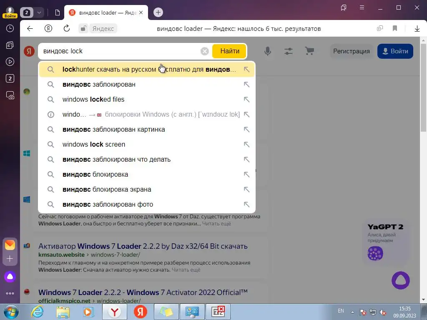
Task: Close the 'виндовс loader' tab
Action: pos(141,12)
